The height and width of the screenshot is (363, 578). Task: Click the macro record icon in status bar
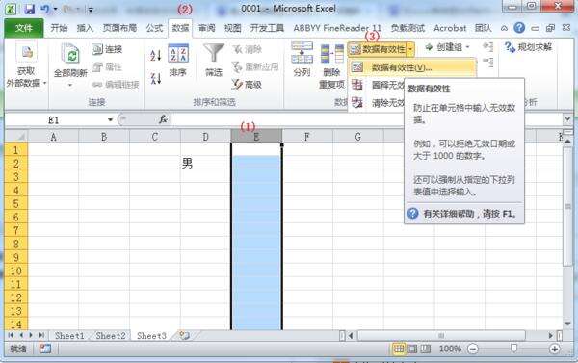pyautogui.click(x=45, y=349)
